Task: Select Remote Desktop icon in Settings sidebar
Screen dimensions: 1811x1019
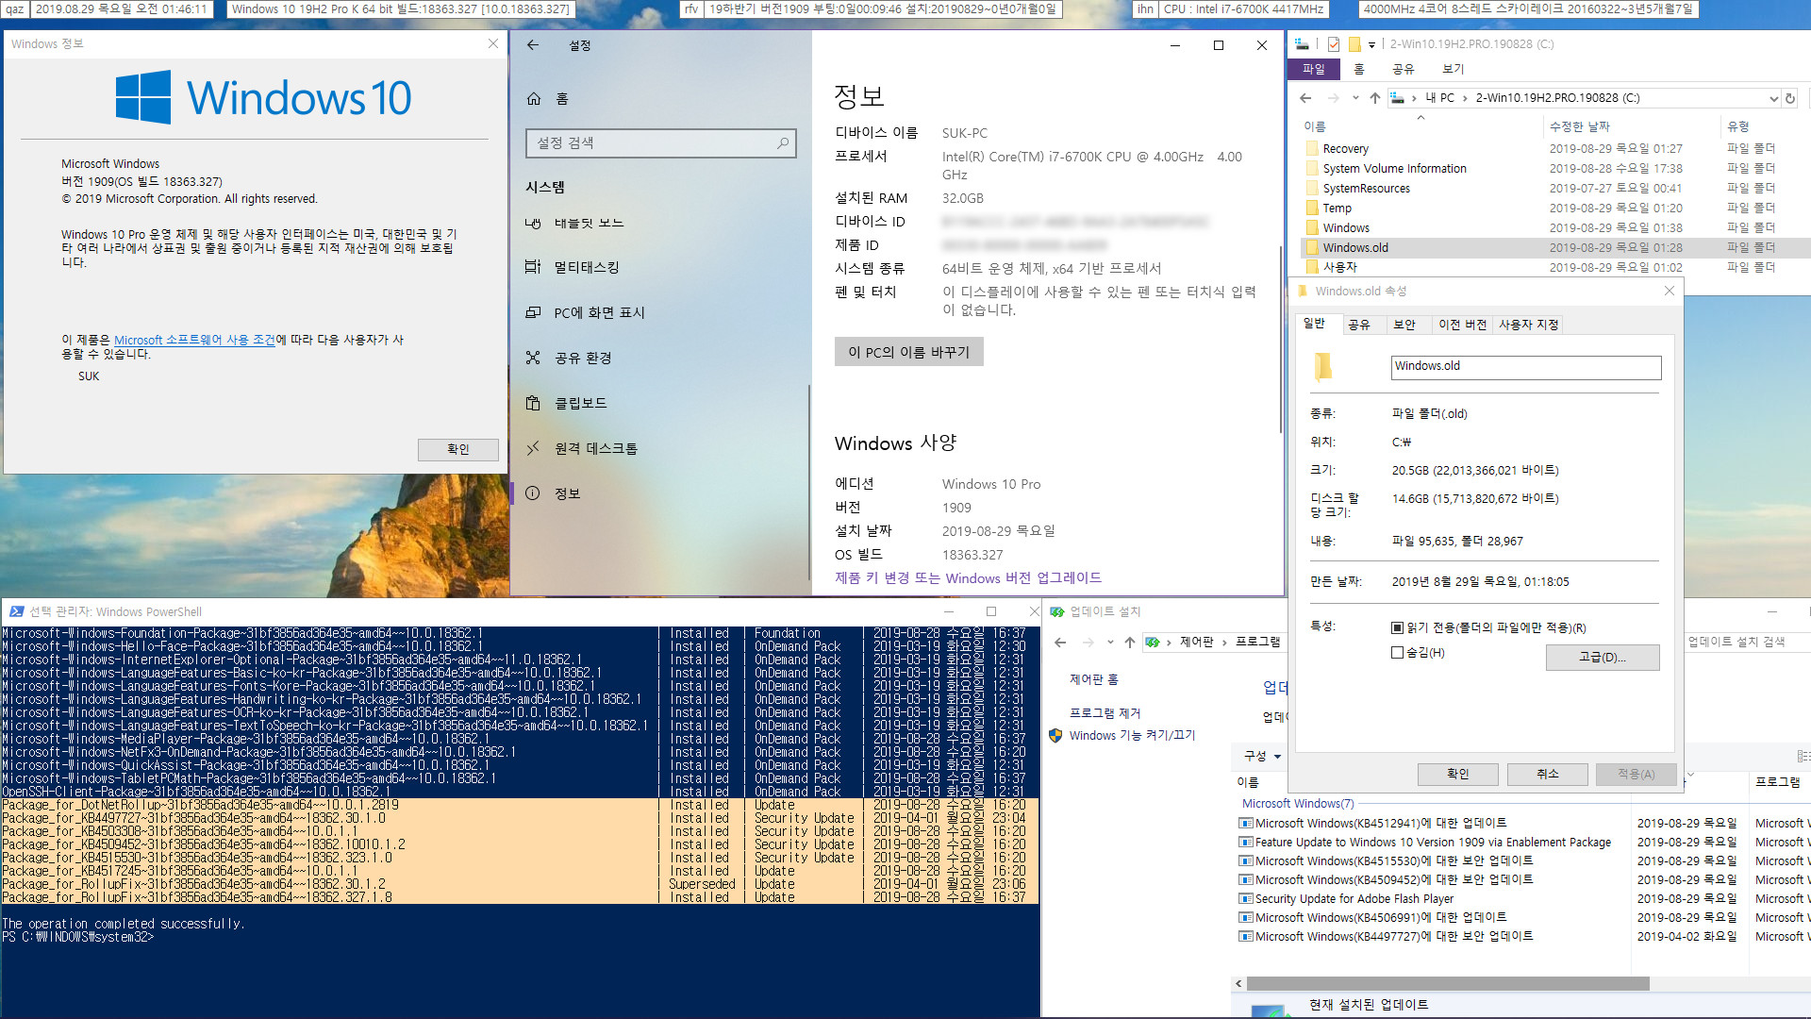Action: [533, 448]
